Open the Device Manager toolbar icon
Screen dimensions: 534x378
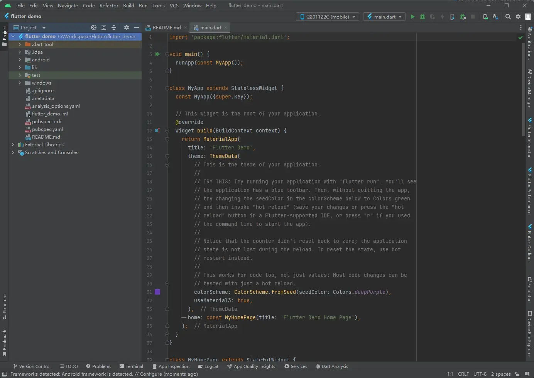(485, 17)
